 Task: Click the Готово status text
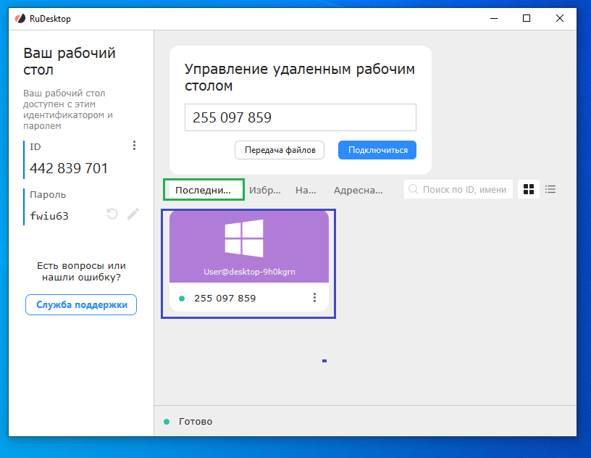[196, 422]
